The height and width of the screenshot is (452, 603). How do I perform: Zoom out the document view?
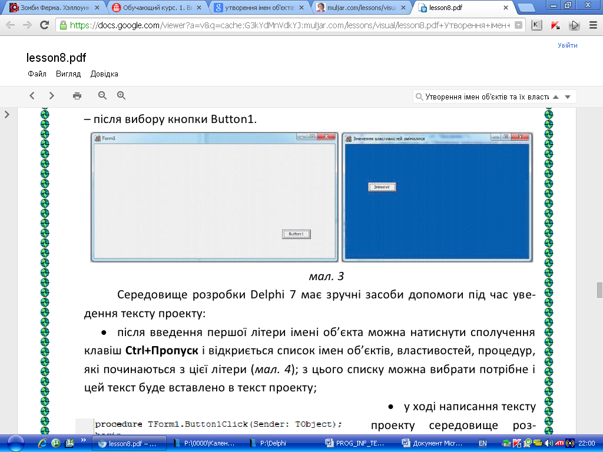pyautogui.click(x=102, y=96)
